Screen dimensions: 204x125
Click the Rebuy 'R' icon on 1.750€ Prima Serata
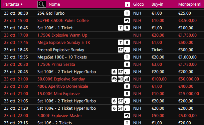click(127, 64)
